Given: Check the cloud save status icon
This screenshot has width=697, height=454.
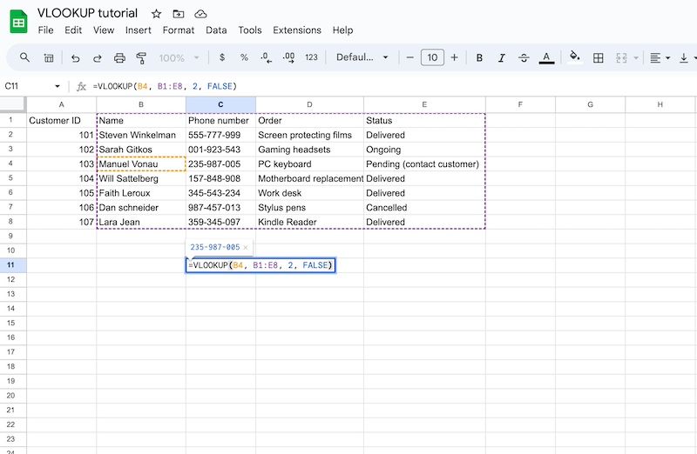Looking at the screenshot, I should [x=201, y=14].
